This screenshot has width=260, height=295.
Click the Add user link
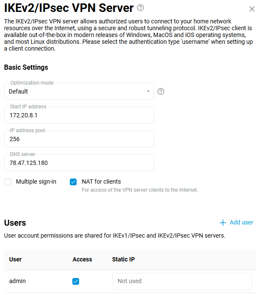pyautogui.click(x=241, y=222)
